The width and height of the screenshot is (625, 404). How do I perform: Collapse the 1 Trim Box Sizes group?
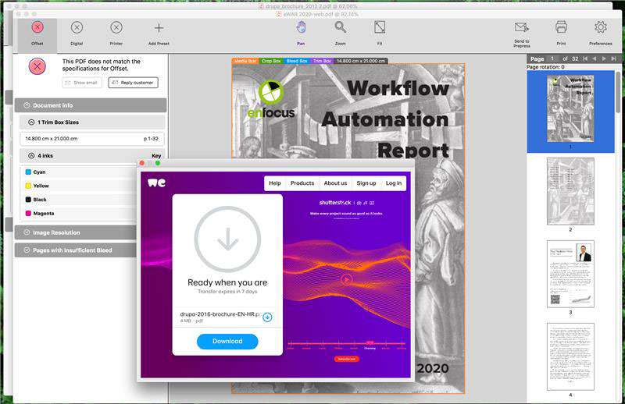(x=30, y=122)
